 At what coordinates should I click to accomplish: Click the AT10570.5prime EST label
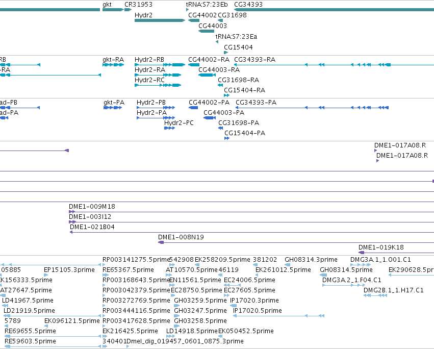[x=192, y=270]
